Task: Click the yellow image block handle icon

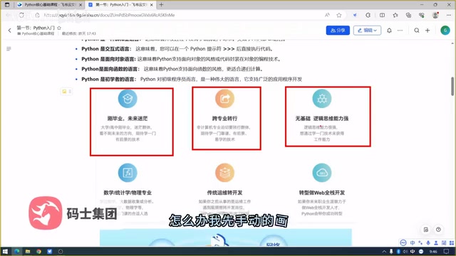Action: point(64,92)
